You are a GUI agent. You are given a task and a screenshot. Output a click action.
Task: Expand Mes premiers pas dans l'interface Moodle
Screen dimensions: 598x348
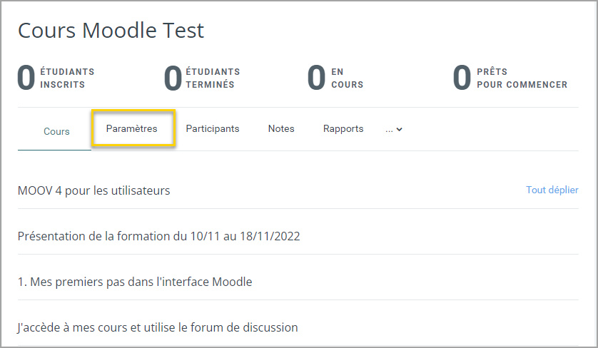click(135, 282)
